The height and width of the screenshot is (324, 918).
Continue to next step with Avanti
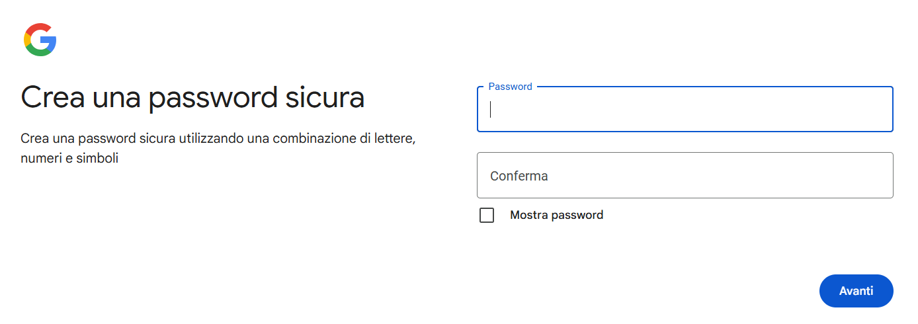click(x=856, y=291)
